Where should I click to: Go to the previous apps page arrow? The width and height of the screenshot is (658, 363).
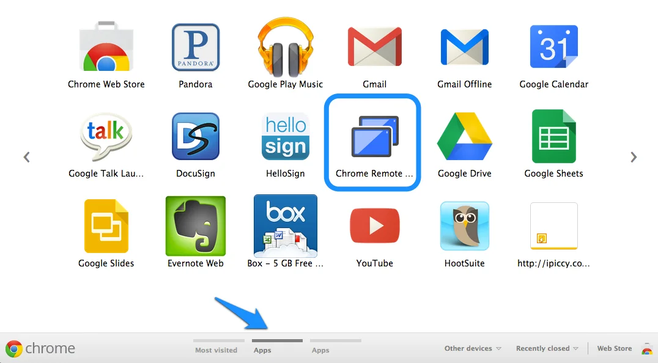pyautogui.click(x=26, y=157)
